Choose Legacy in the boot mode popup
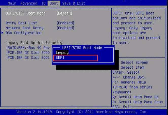The width and height of the screenshot is (168, 115). (x=62, y=52)
